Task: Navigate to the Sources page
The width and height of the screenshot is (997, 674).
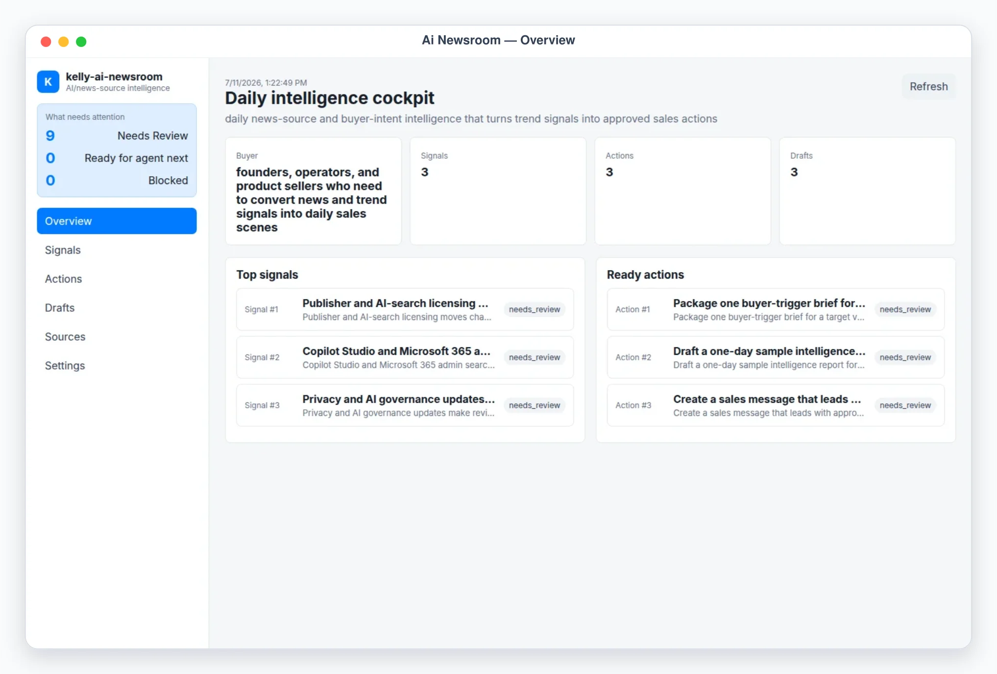Action: [x=117, y=337]
